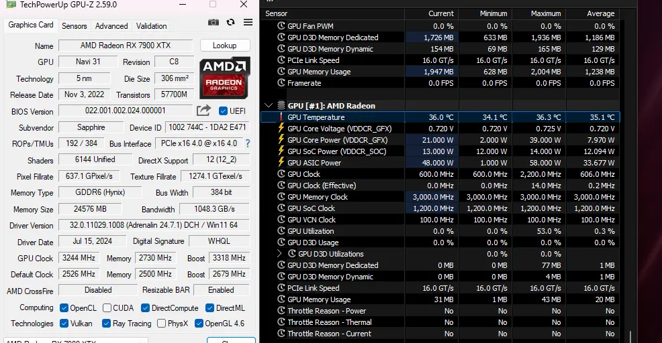Click the GPU SoC Power lightning icon

click(281, 151)
